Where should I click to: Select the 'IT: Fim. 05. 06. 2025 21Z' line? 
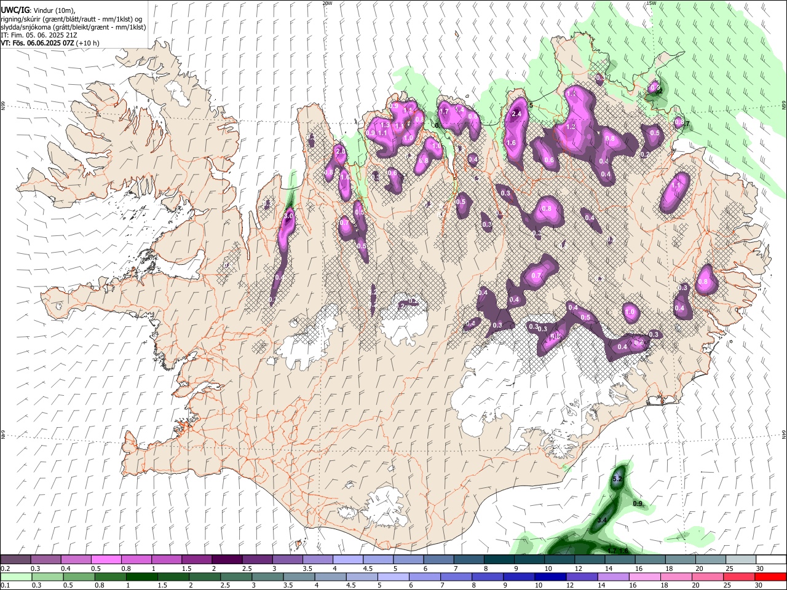[x=39, y=35]
